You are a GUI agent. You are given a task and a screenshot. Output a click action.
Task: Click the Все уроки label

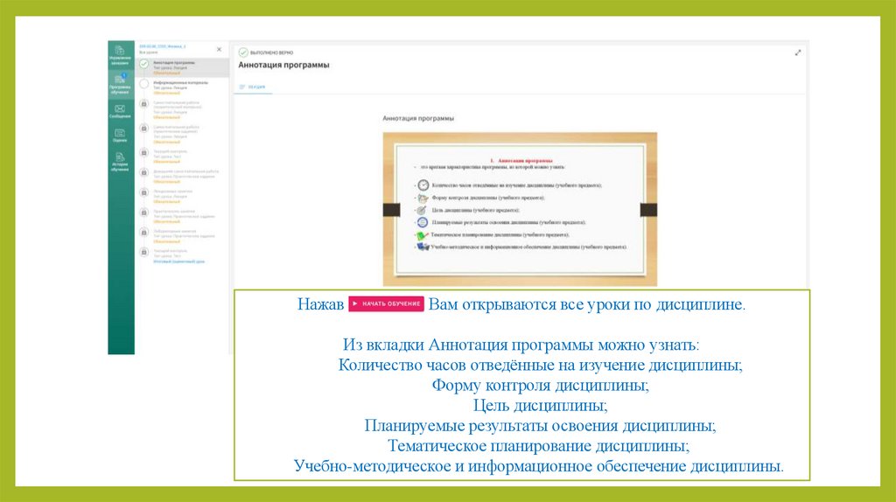coord(149,52)
